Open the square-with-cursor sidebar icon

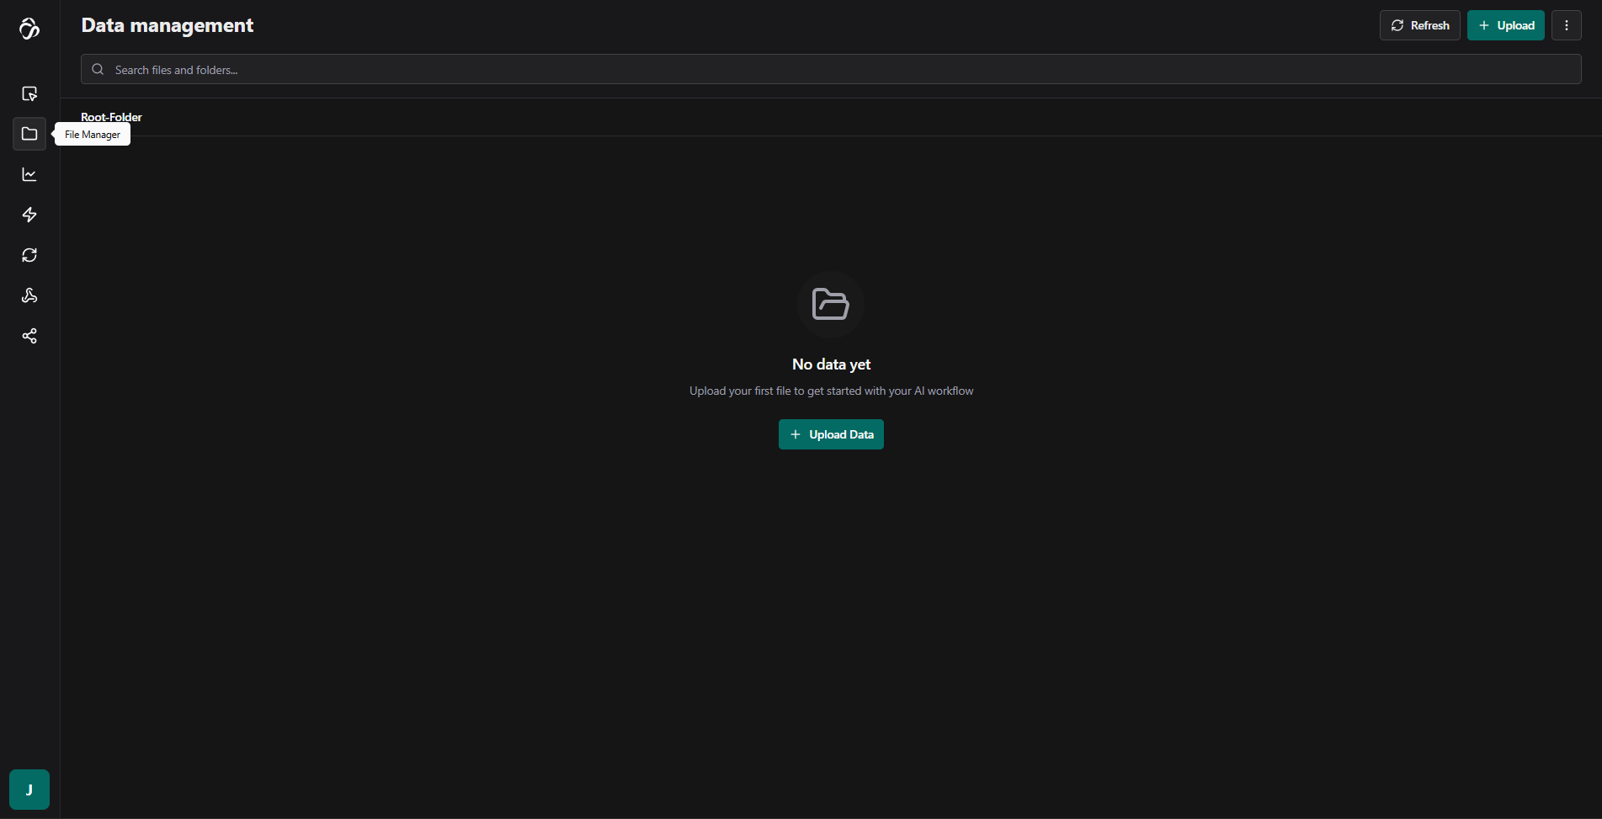pyautogui.click(x=29, y=93)
